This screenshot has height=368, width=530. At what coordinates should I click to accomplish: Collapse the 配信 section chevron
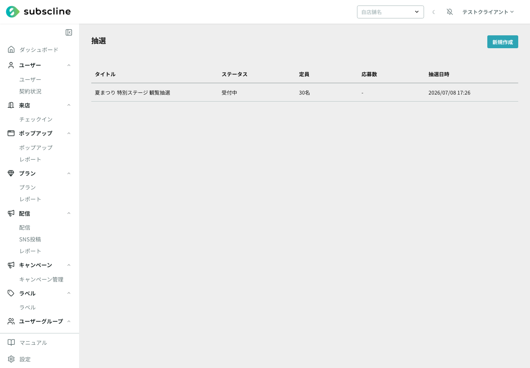[69, 213]
